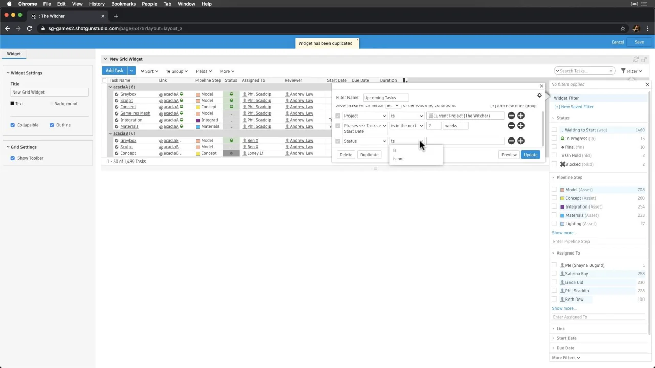Add a condition after the Project row

pos(521,116)
